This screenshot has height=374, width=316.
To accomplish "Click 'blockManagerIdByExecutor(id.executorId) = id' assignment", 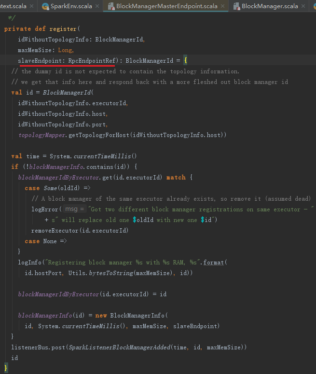I will click(x=92, y=294).
